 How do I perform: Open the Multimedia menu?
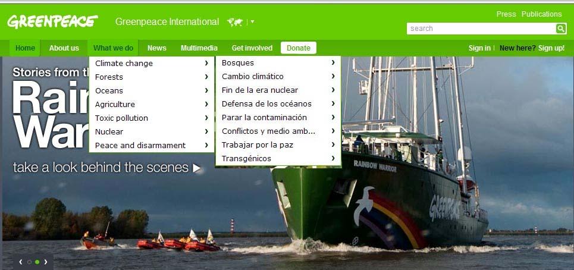(199, 48)
